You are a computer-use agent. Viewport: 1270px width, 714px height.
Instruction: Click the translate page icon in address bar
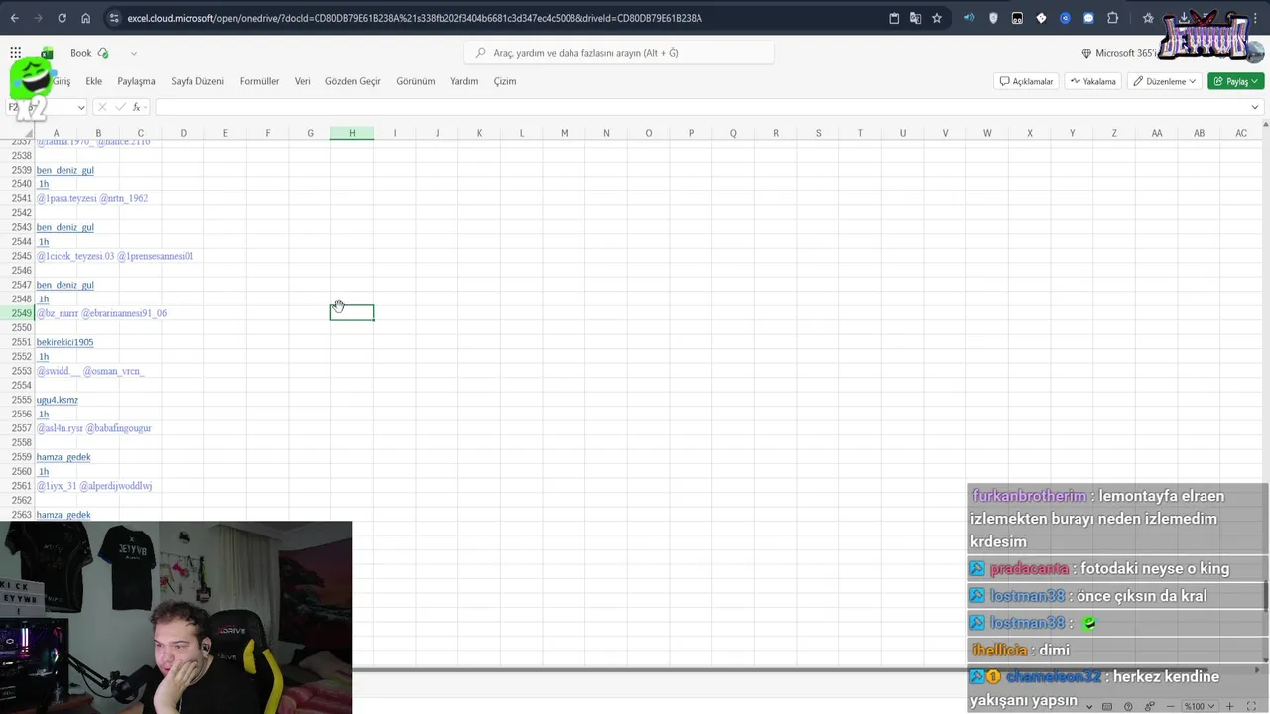pos(915,18)
